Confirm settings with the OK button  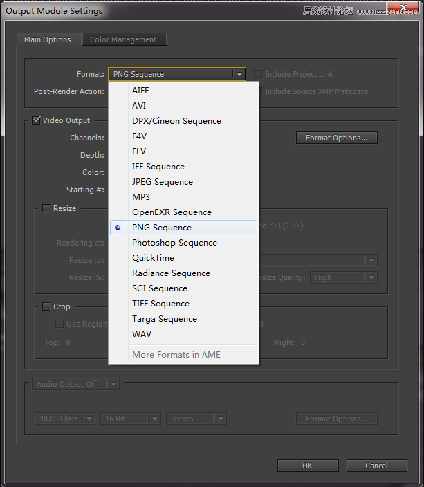click(x=307, y=466)
